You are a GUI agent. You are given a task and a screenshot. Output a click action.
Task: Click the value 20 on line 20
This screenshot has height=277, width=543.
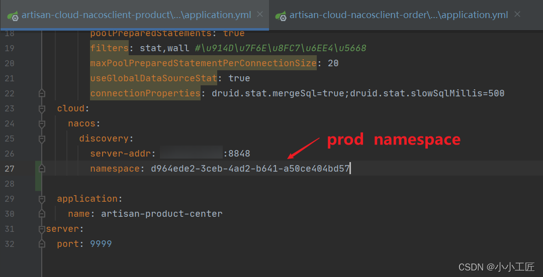point(333,63)
